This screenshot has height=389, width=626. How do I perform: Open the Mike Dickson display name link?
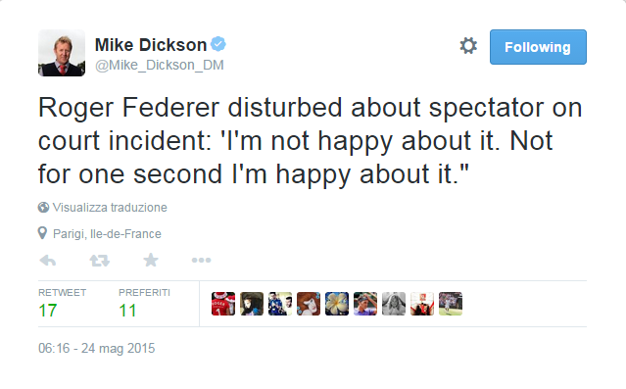[x=151, y=45]
